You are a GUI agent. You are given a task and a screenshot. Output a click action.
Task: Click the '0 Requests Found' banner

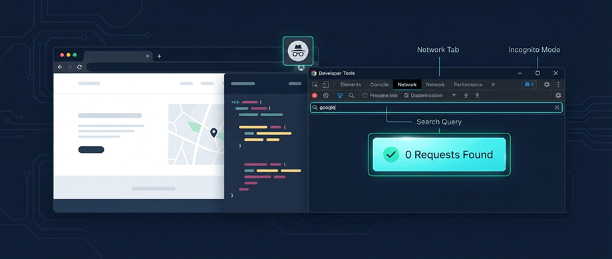439,155
